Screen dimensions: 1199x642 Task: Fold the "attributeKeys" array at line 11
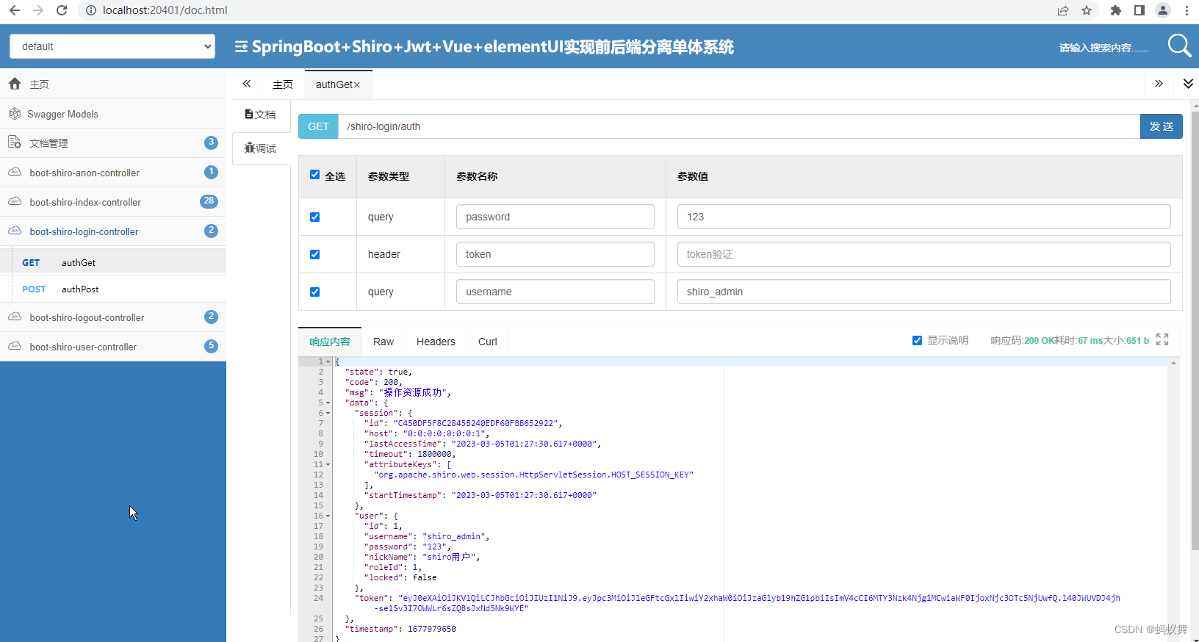[328, 465]
